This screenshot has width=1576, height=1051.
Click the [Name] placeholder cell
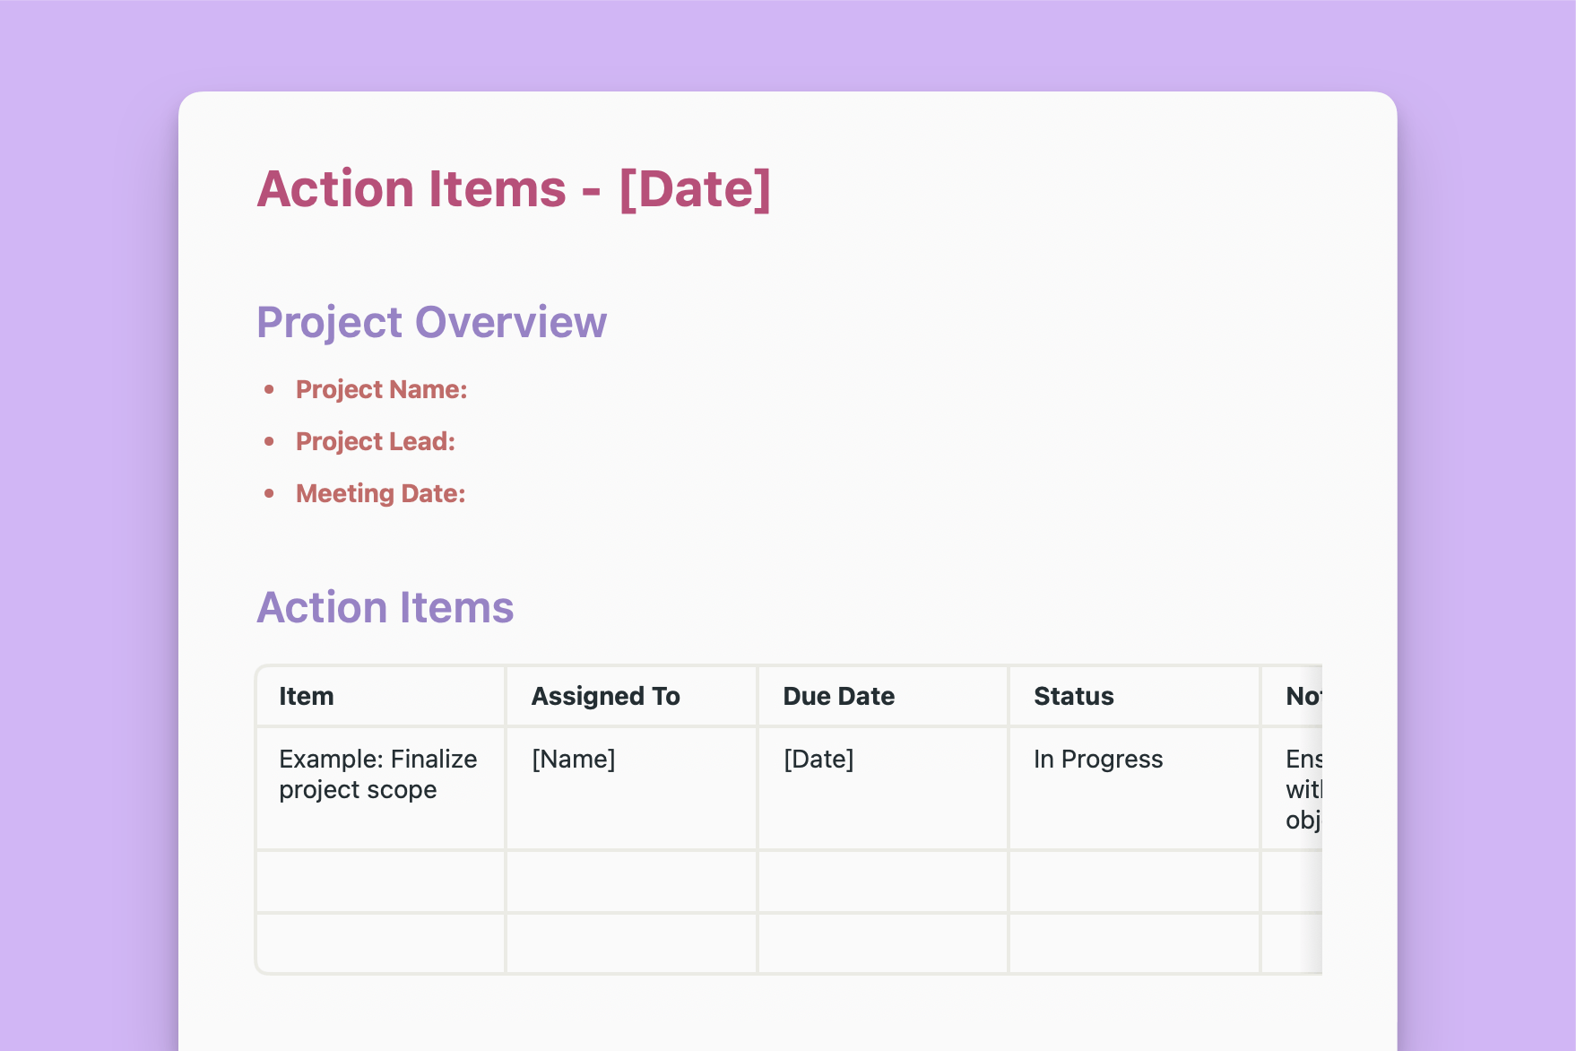(x=573, y=759)
